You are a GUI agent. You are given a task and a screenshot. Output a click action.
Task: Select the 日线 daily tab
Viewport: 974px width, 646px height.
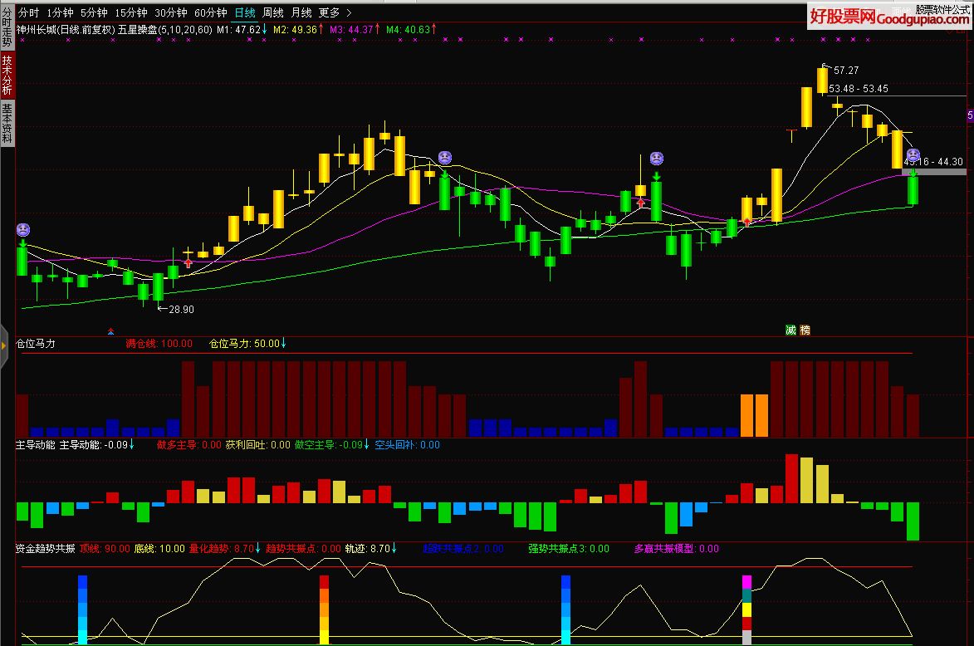245,12
